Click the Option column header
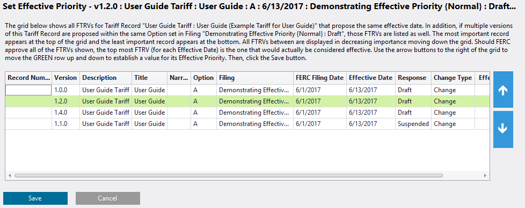The image size is (525, 208). [x=203, y=78]
